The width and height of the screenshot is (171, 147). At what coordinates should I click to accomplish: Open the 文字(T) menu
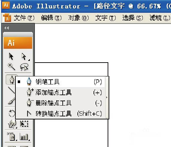[106, 18]
